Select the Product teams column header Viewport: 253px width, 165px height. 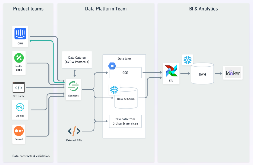(x=28, y=8)
